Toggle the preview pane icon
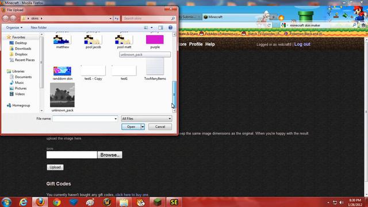 [x=160, y=28]
